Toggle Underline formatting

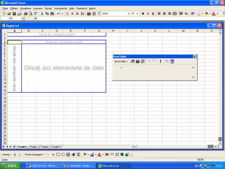[x=153, y=13]
